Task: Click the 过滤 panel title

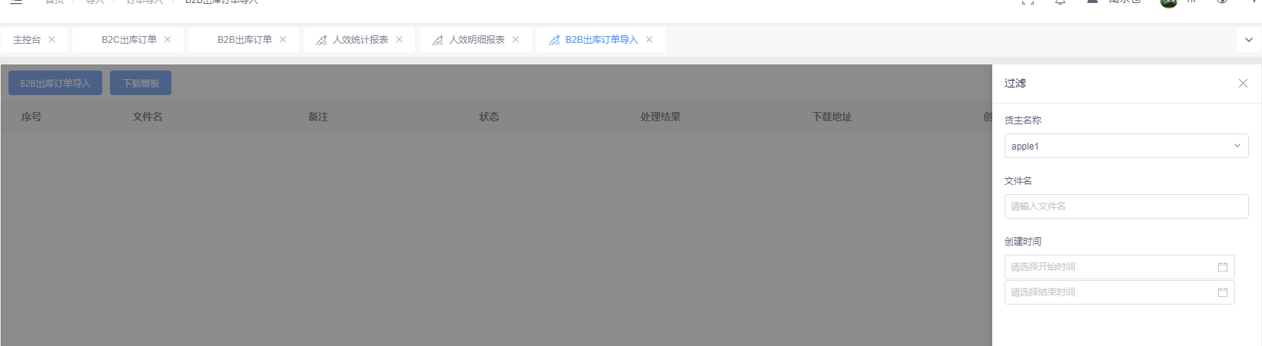Action: (x=1015, y=83)
